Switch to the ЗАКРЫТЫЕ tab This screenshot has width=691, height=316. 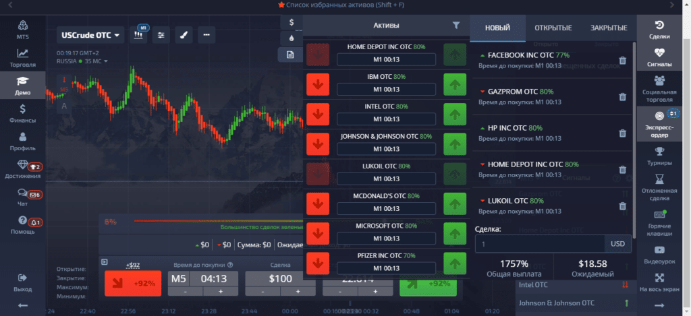pos(609,28)
